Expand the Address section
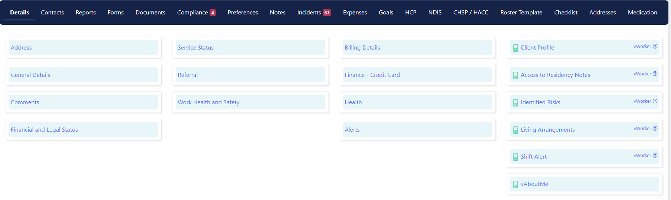Viewport: 671px width, 200px height. coord(83,47)
